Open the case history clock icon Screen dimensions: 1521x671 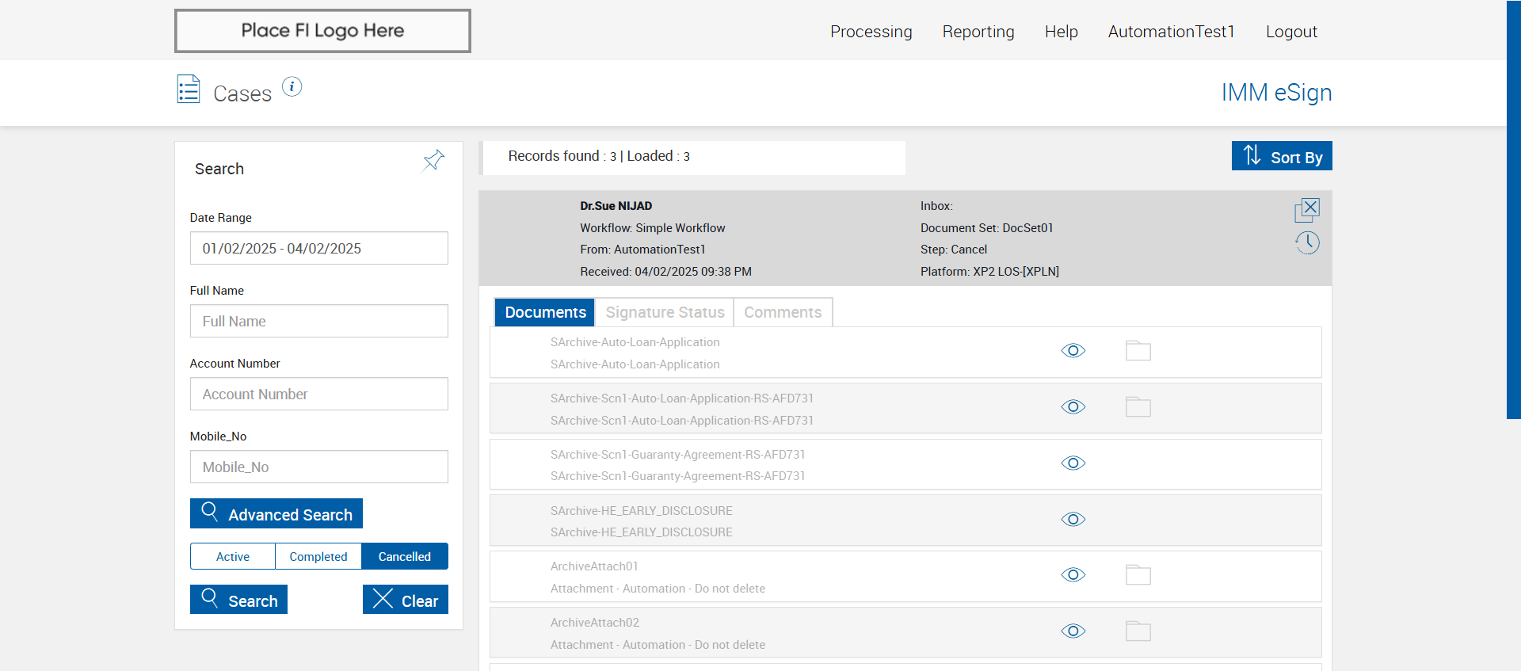1307,242
